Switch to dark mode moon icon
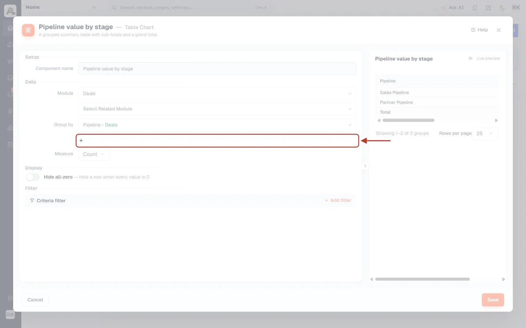The width and height of the screenshot is (526, 328). point(502,8)
